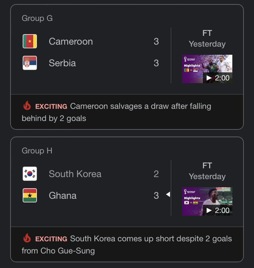Image resolution: width=254 pixels, height=268 pixels.
Task: Open the Ghana team name
Action: tap(63, 196)
